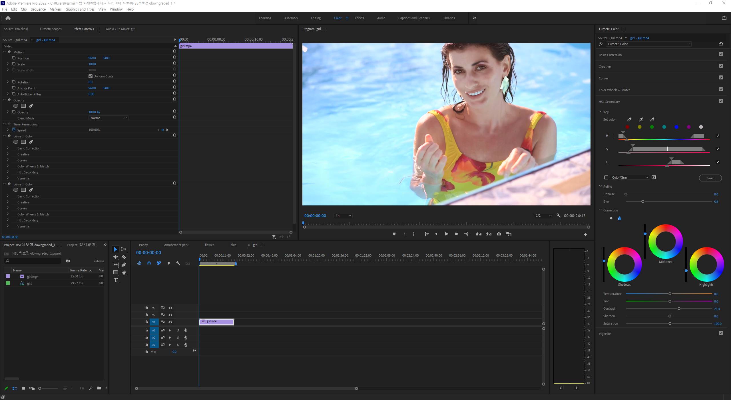Enable the Color/Gray mask checkbox
731x400 pixels.
pyautogui.click(x=606, y=177)
